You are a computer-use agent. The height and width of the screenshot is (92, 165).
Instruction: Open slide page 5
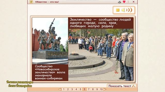(80, 89)
